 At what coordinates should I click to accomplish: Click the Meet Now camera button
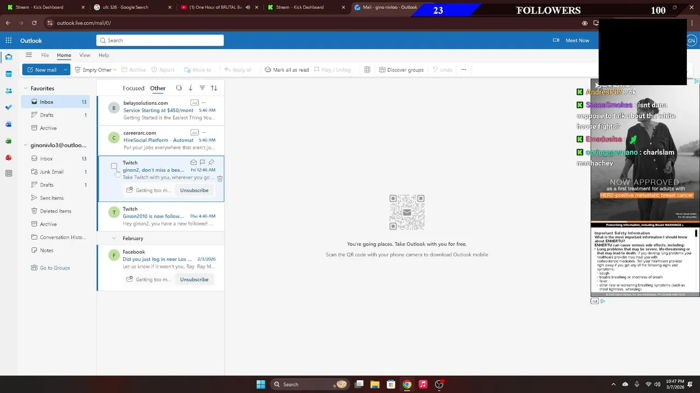[571, 40]
